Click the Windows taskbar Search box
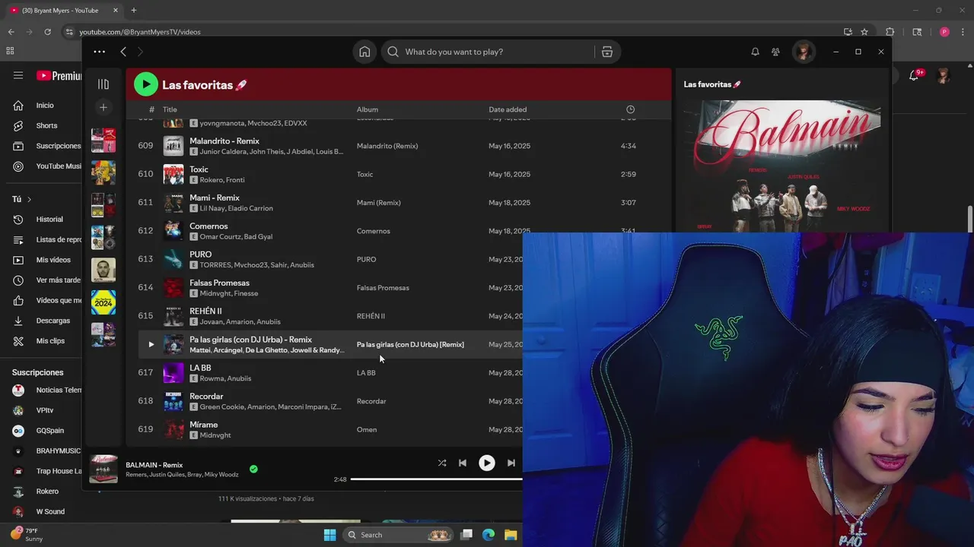The image size is (974, 547). point(396,535)
